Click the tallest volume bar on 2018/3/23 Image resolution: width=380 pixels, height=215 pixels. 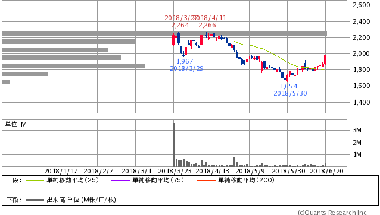[x=173, y=145]
